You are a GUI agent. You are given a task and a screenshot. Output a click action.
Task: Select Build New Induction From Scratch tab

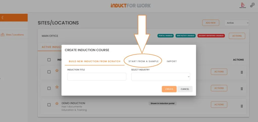pyautogui.click(x=95, y=61)
